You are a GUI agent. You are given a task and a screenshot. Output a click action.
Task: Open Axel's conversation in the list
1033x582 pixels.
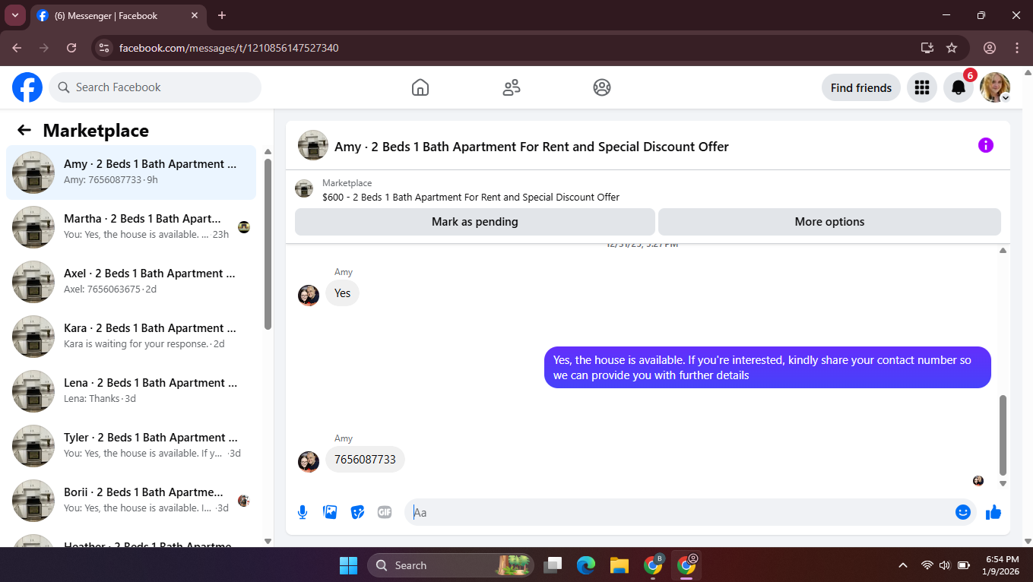[x=131, y=282]
